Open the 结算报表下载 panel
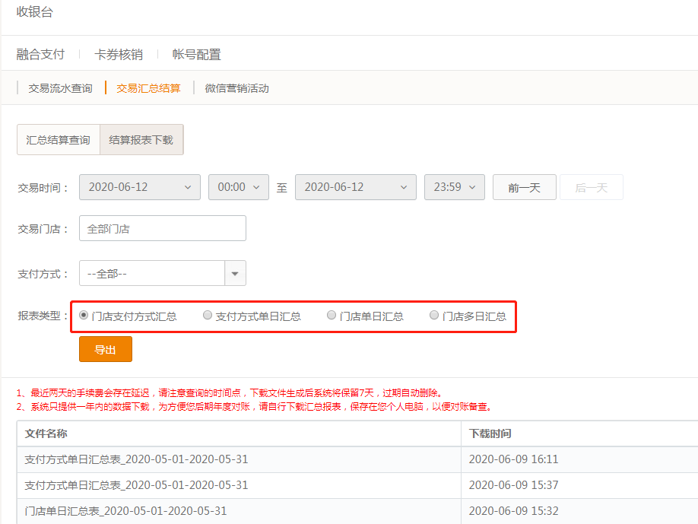Image resolution: width=698 pixels, height=524 pixels. 141,139
